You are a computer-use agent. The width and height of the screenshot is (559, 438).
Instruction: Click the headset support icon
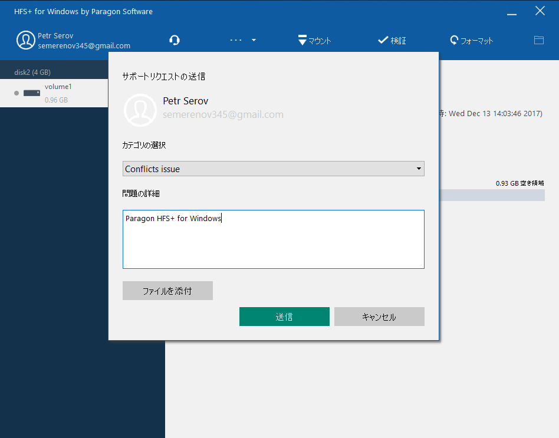click(175, 40)
